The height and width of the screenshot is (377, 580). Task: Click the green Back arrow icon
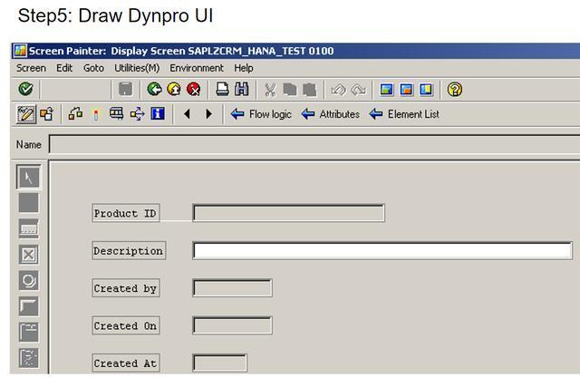click(x=154, y=89)
